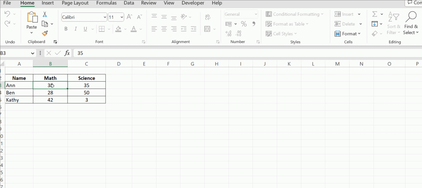
Task: Click the Clear eraser icon
Action: (375, 34)
